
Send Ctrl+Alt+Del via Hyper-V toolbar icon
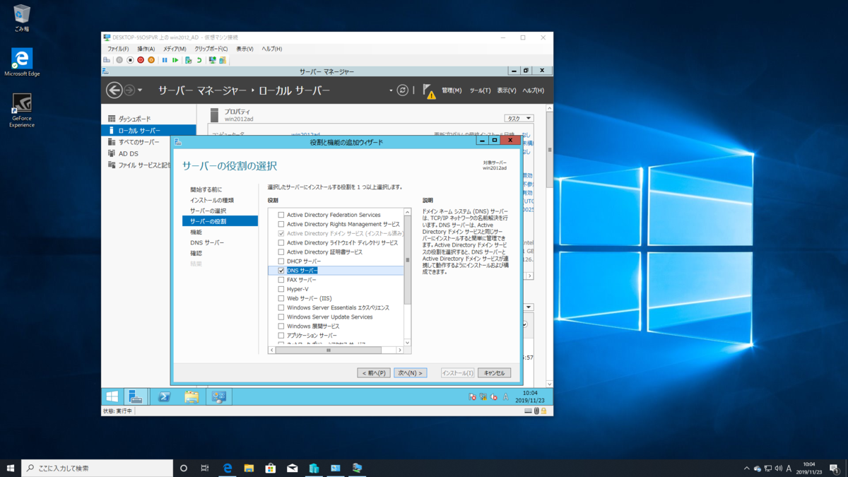pyautogui.click(x=107, y=60)
